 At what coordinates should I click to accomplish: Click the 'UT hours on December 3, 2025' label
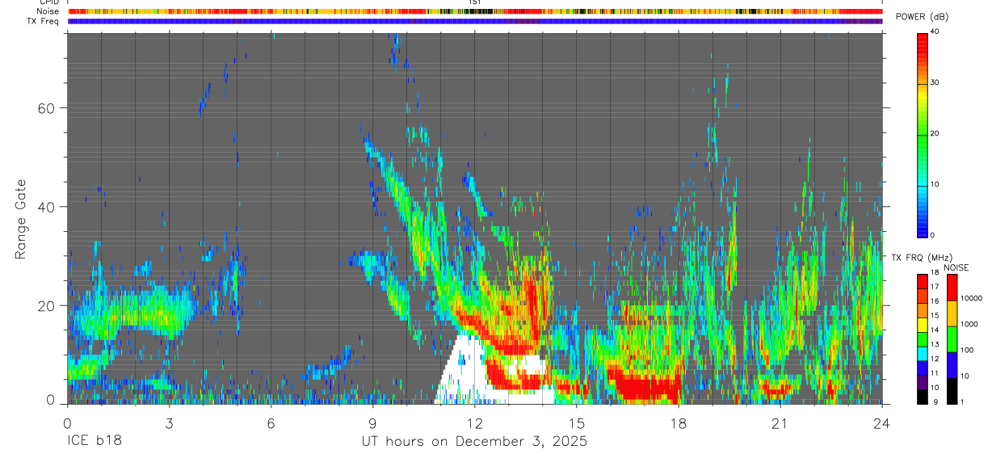[474, 442]
